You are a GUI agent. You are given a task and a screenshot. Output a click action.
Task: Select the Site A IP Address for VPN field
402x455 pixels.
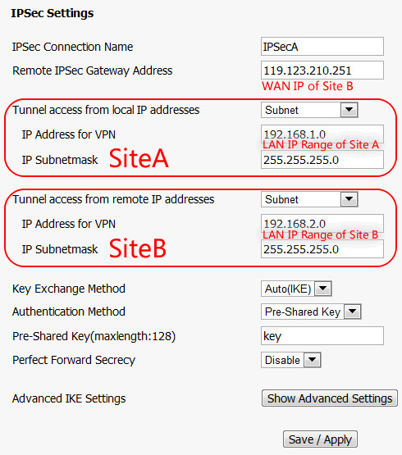pos(322,134)
